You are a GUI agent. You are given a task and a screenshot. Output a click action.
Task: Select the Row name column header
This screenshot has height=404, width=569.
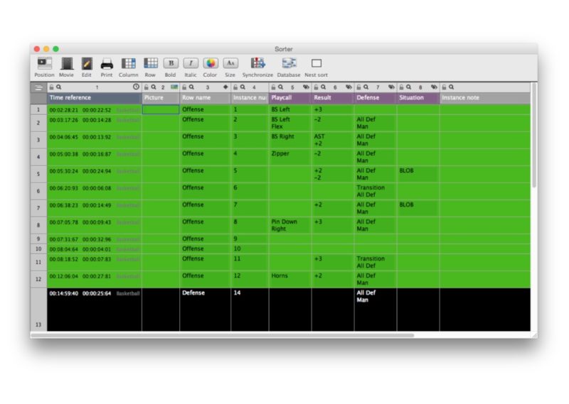(206, 98)
